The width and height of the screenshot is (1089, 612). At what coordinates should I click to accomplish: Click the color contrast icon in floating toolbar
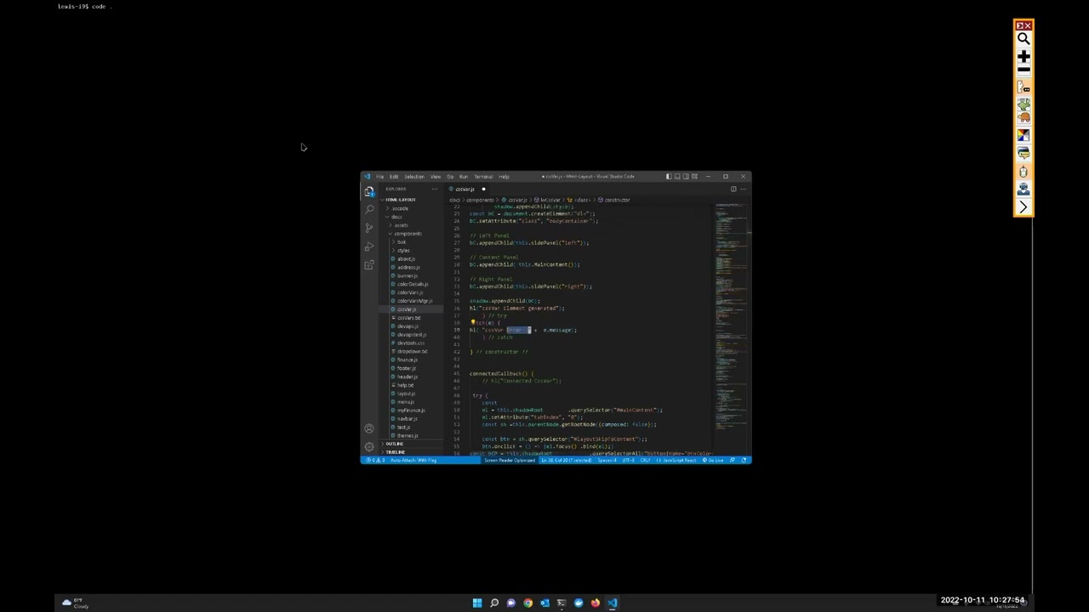coord(1023,135)
